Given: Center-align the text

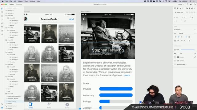Looking at the screenshot, I should [179, 37].
